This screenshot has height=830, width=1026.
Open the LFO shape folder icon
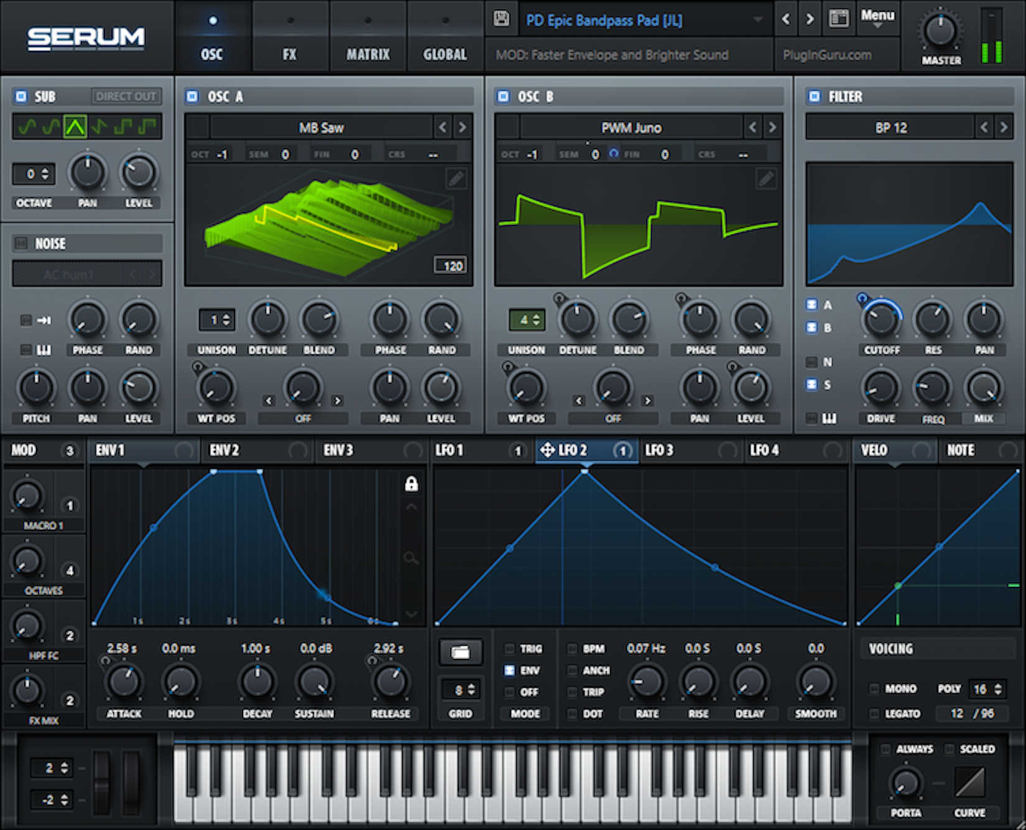pyautogui.click(x=461, y=652)
